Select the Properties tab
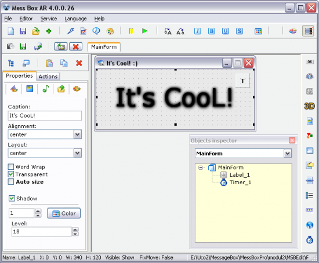 click(x=19, y=76)
